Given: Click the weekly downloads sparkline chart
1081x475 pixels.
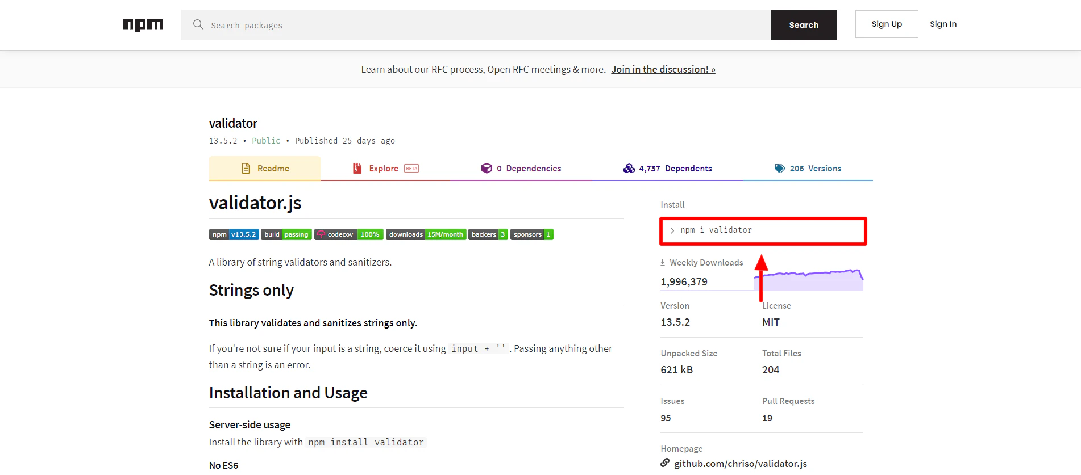Looking at the screenshot, I should pyautogui.click(x=809, y=280).
